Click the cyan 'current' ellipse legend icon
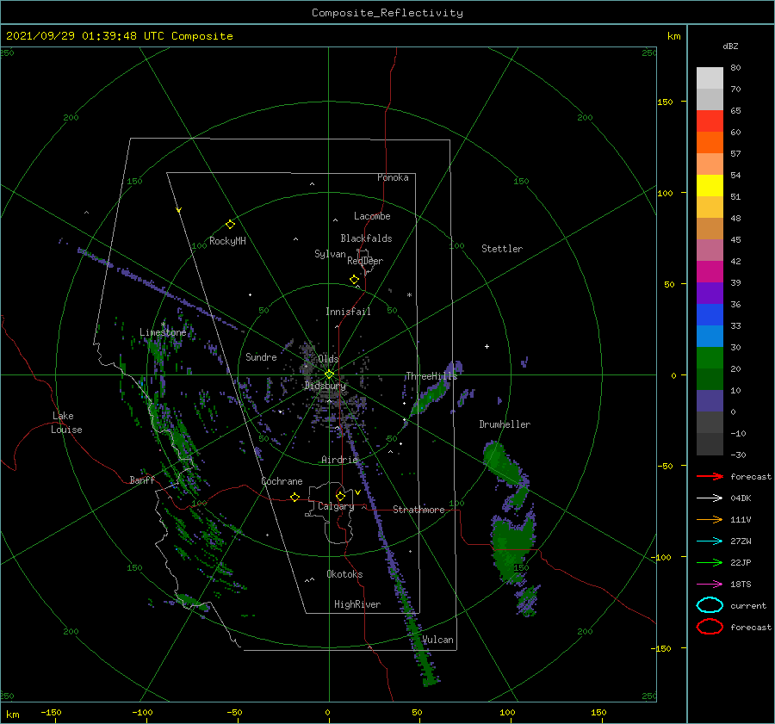The width and height of the screenshot is (775, 724). pyautogui.click(x=710, y=605)
